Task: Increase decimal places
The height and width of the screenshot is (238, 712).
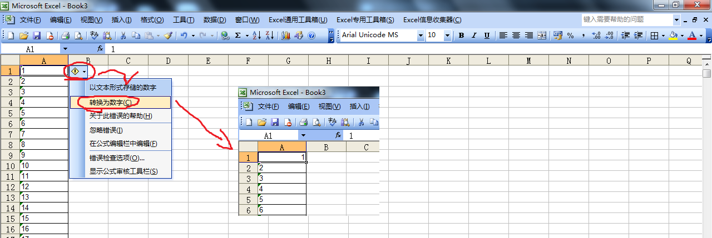Action: pyautogui.click(x=596, y=36)
